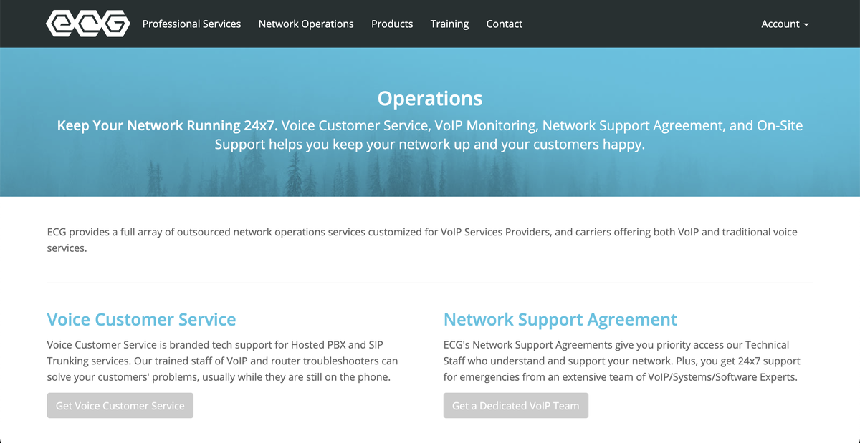Select Products from the top navigation
The image size is (860, 443).
(x=392, y=24)
